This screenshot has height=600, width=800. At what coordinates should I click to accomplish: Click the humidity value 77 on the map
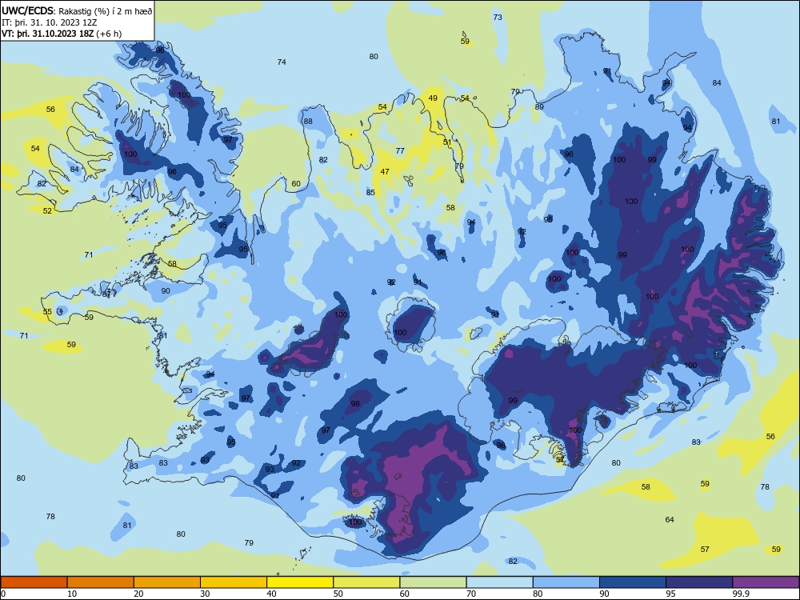pyautogui.click(x=400, y=151)
